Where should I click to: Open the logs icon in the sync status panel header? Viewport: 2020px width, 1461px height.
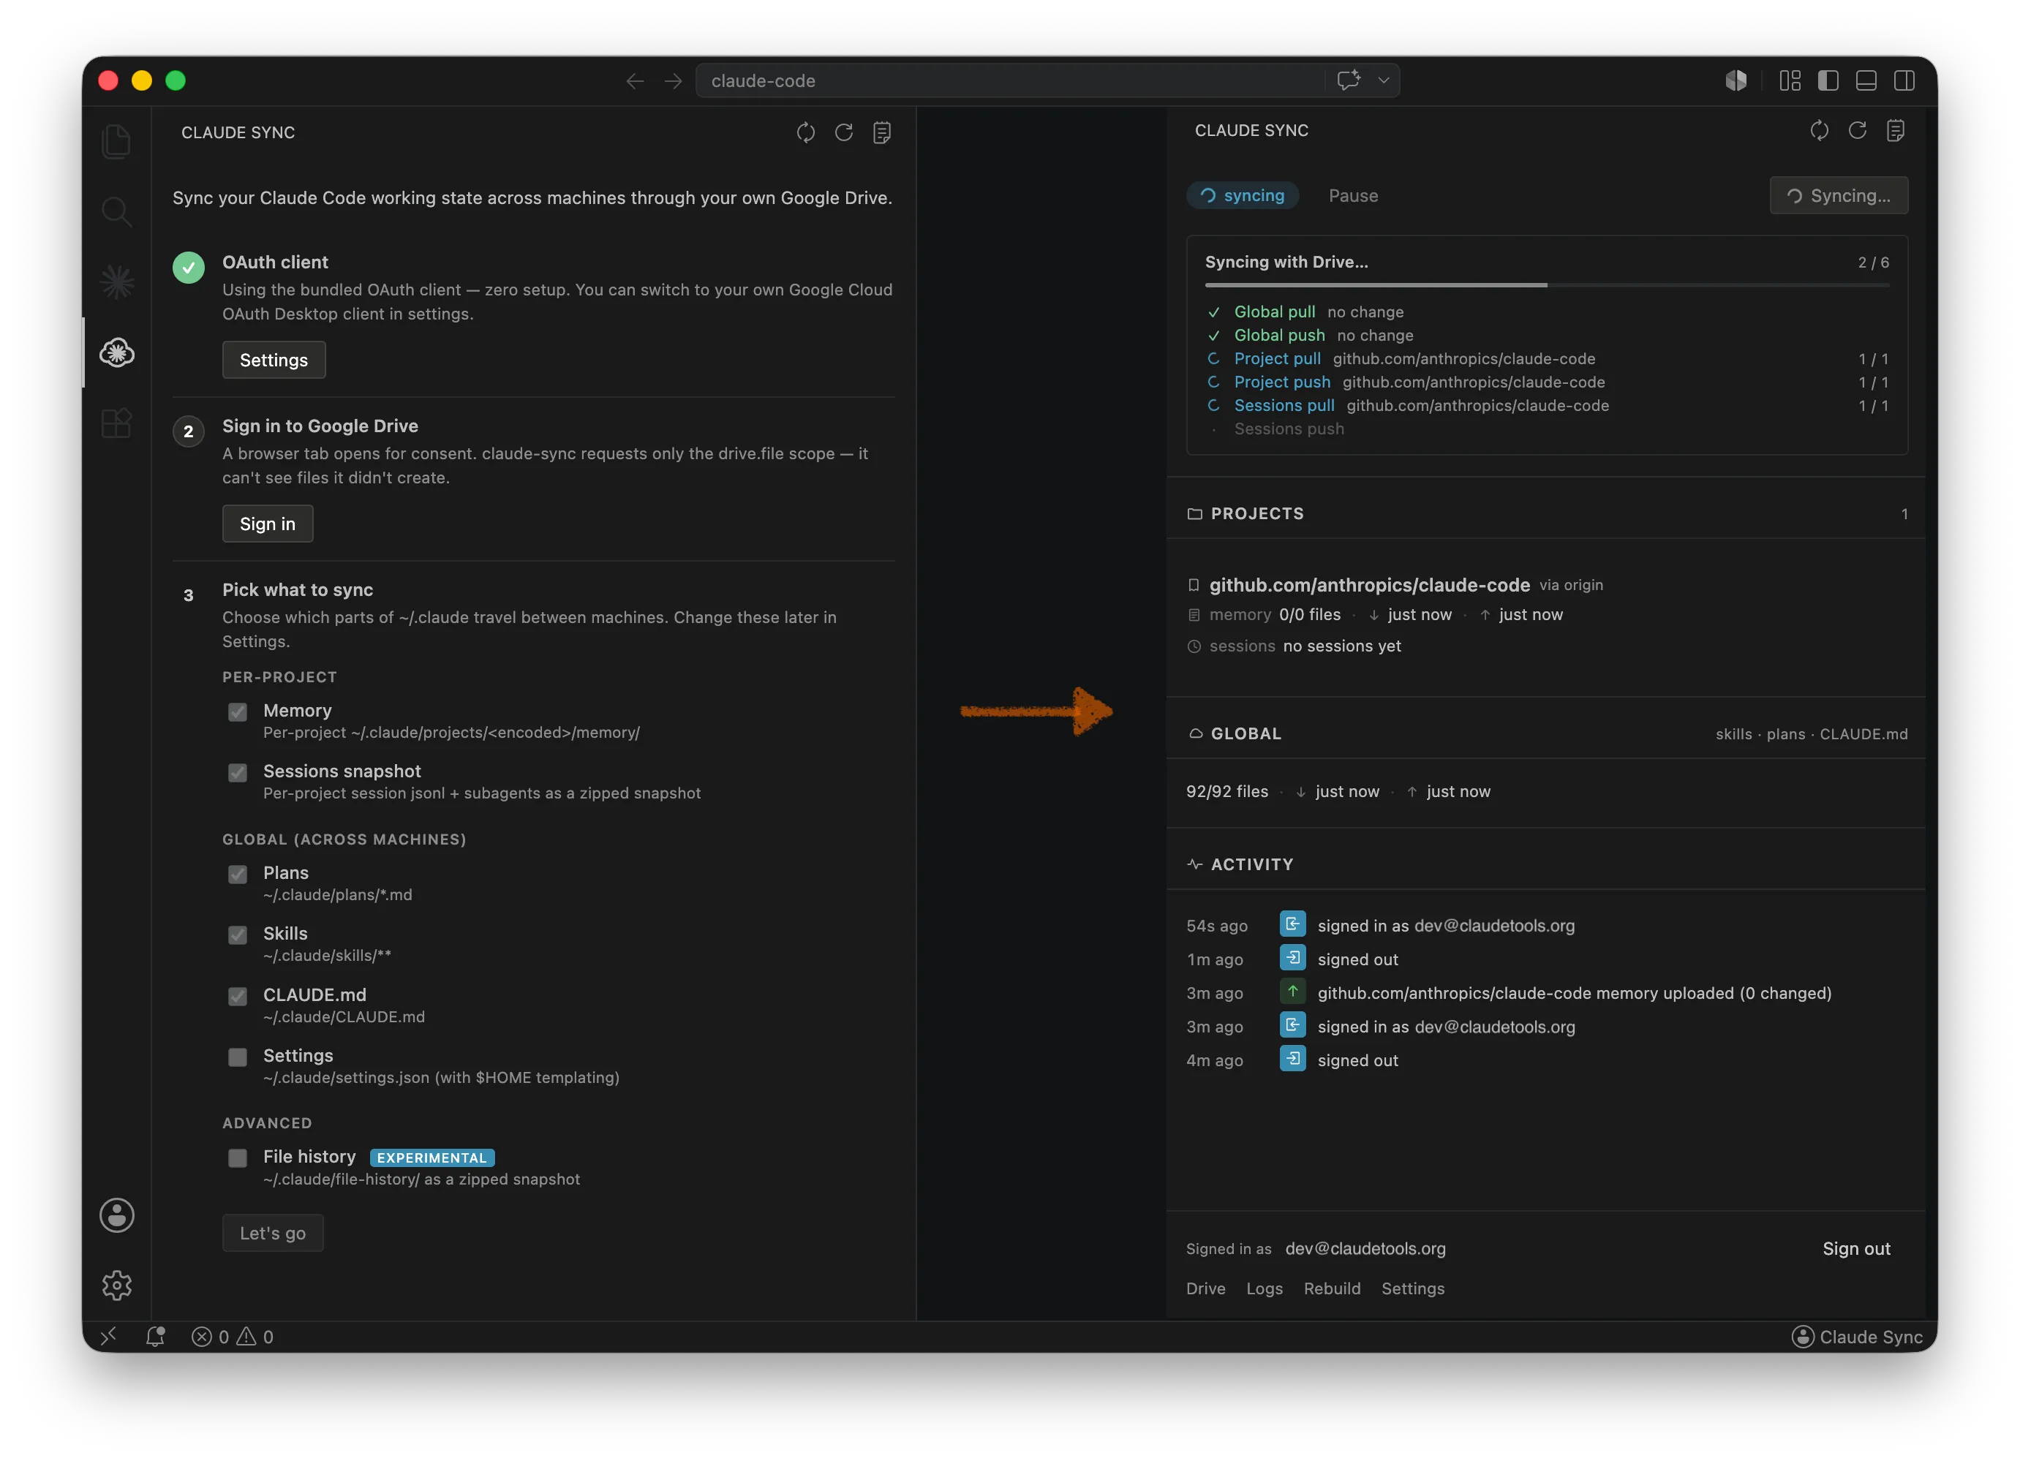point(1896,131)
